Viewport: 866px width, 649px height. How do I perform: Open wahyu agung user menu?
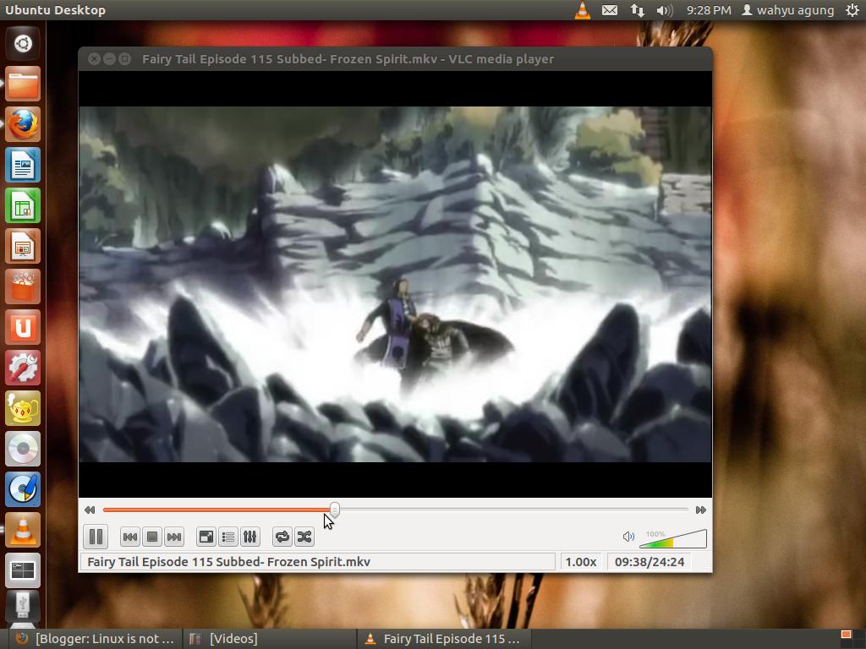point(787,10)
